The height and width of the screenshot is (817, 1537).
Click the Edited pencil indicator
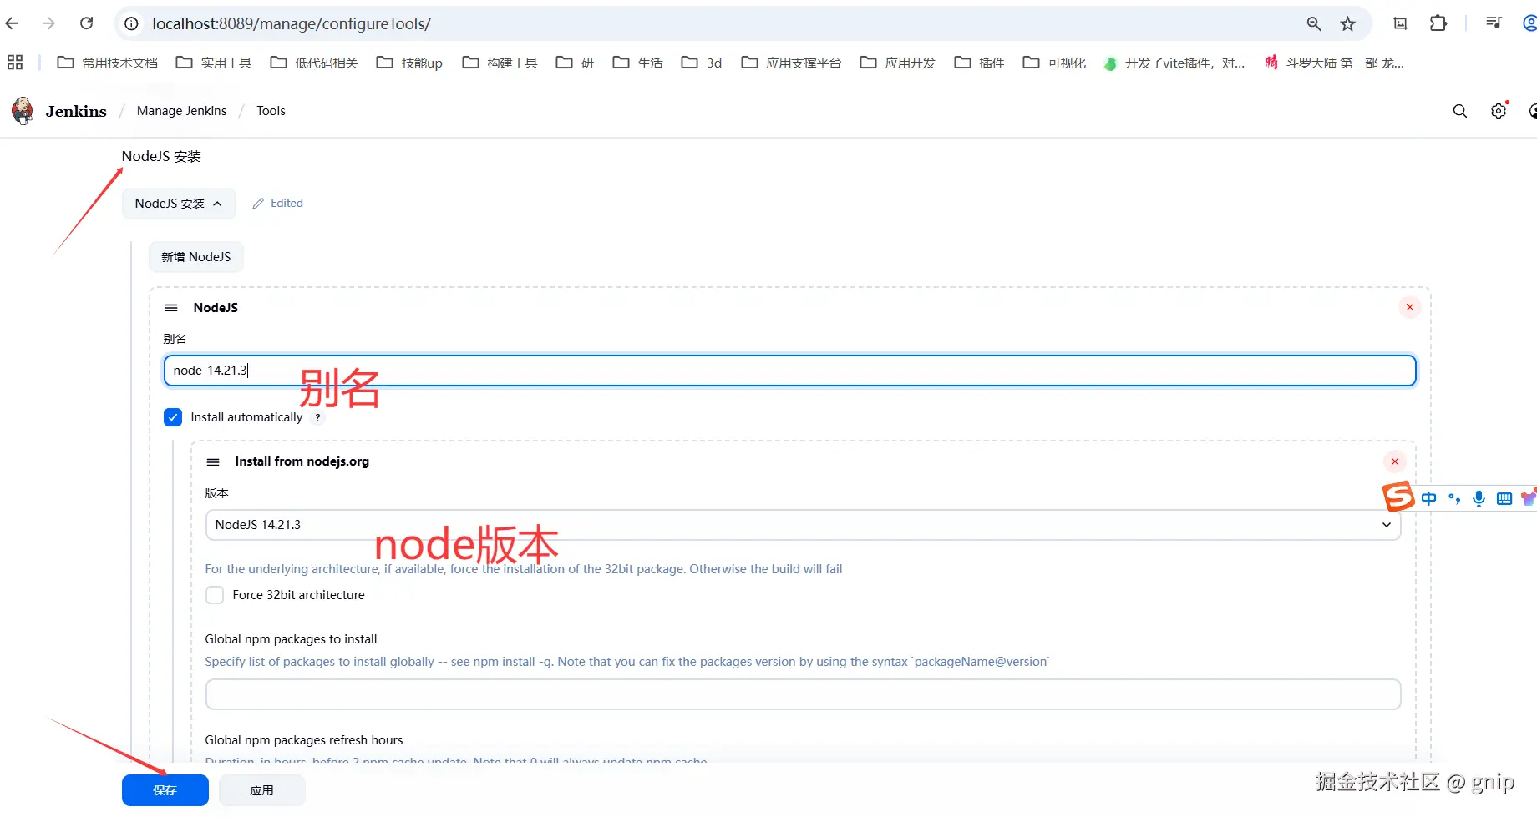coord(278,203)
